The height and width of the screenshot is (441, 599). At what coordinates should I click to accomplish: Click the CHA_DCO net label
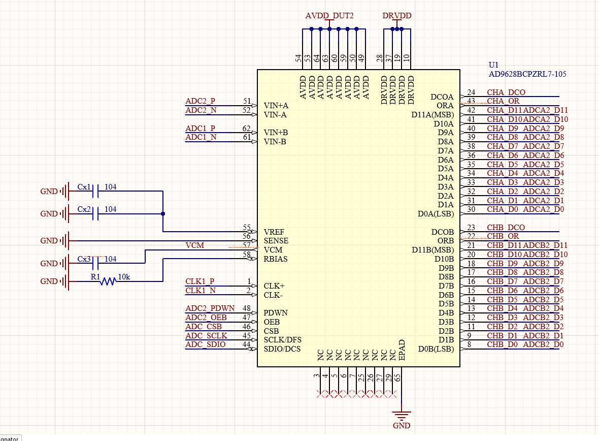coord(506,92)
